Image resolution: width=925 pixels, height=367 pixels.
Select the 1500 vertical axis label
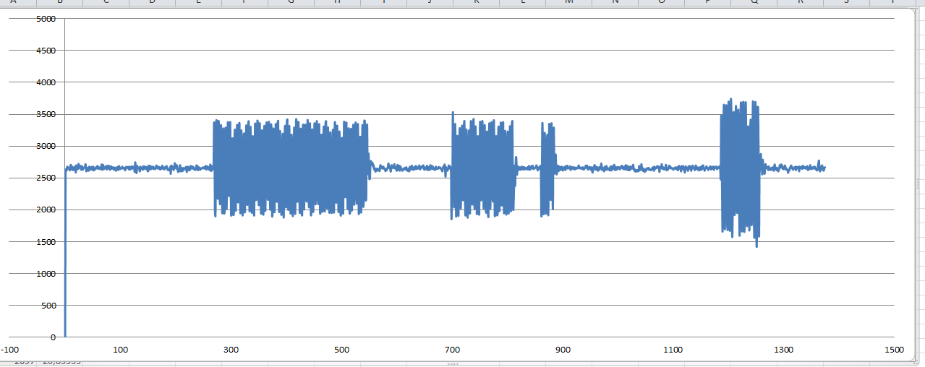[46, 241]
